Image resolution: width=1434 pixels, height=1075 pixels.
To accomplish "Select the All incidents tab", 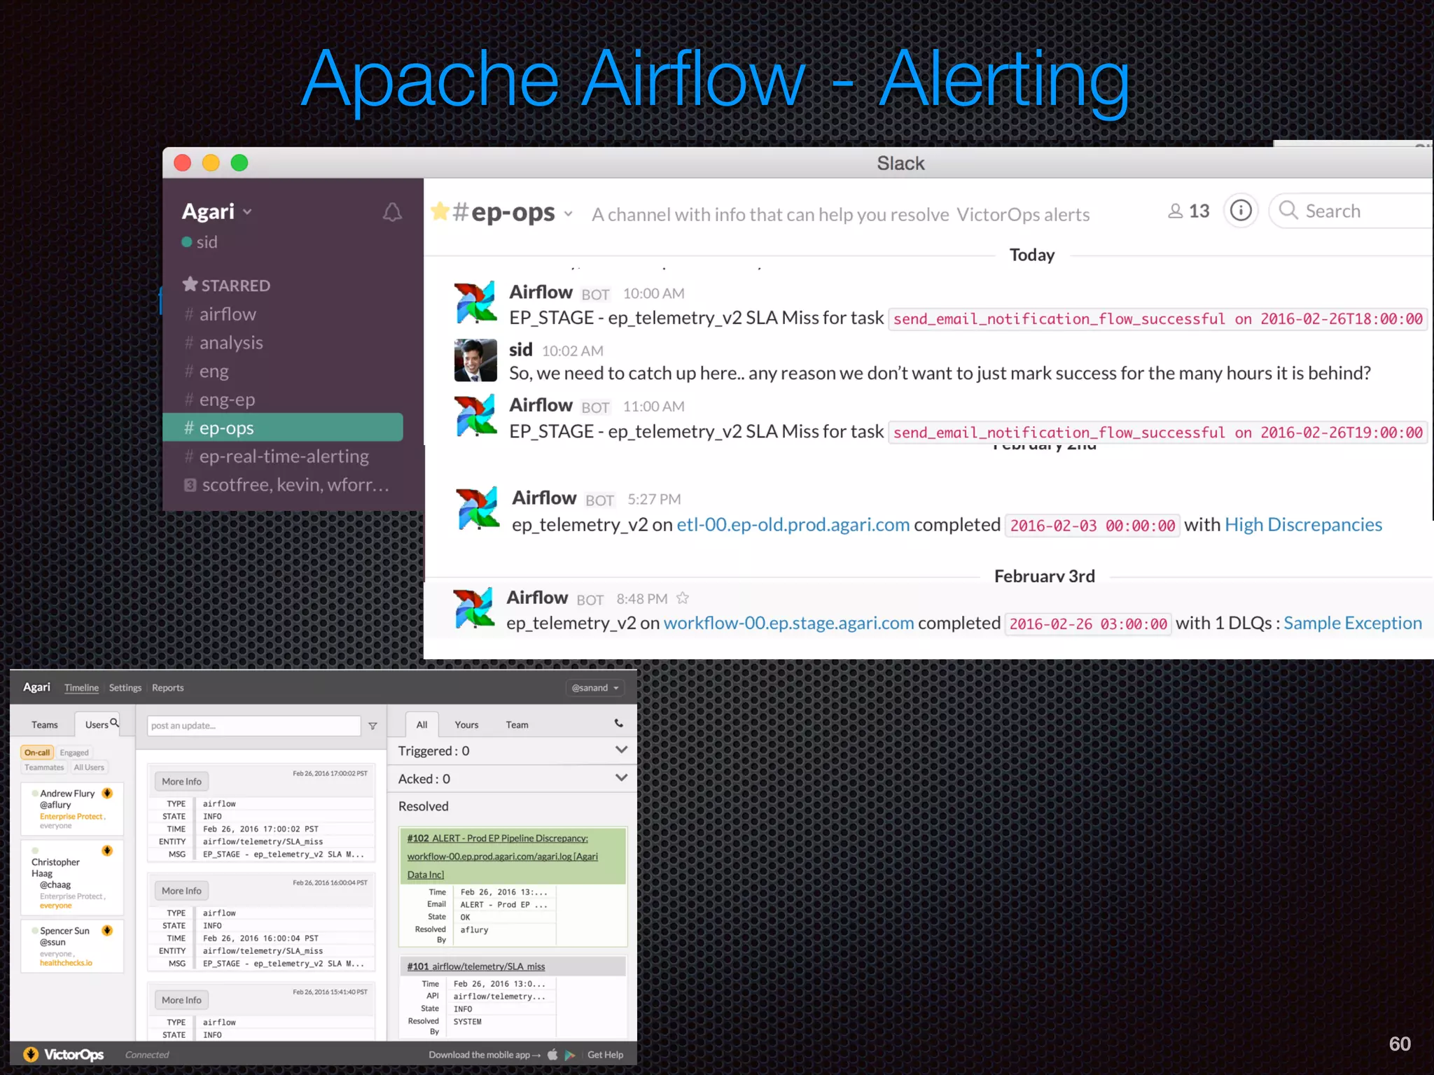I will coord(422,724).
